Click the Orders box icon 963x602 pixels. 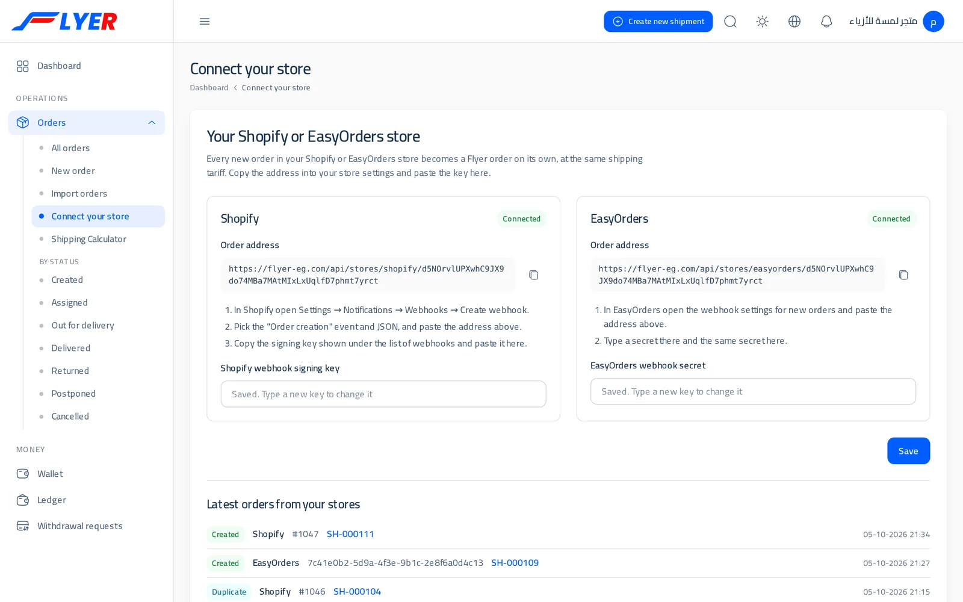[23, 122]
